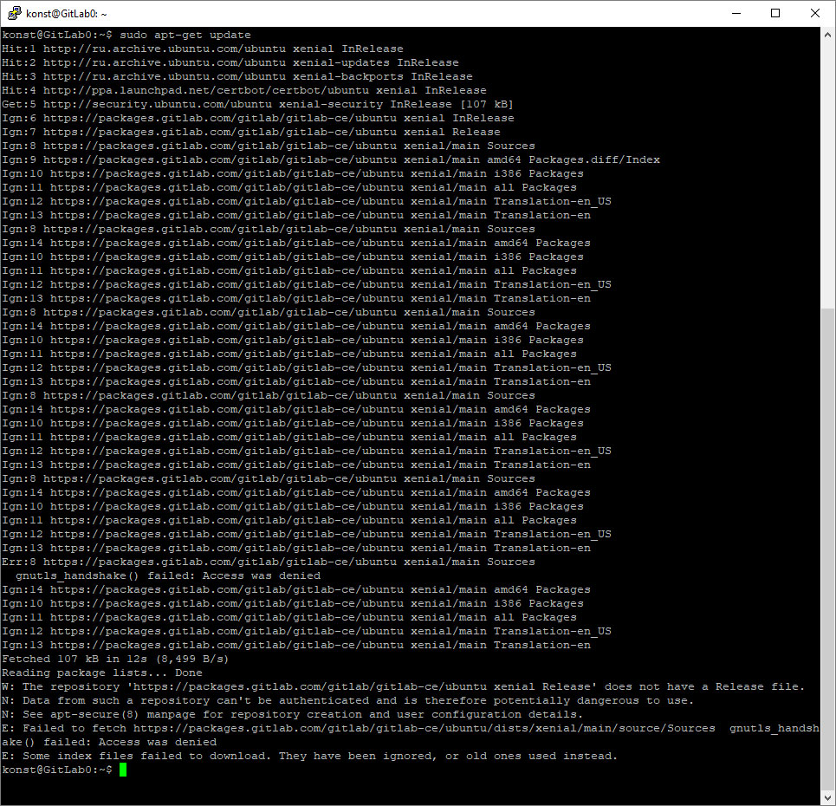Click the Hit:1 xenial InRelease line

coord(203,49)
